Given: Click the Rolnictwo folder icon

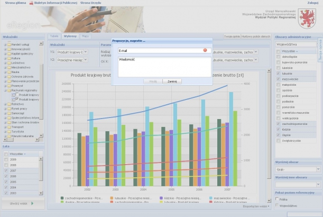Looking at the screenshot, I should pyautogui.click(x=9, y=104).
